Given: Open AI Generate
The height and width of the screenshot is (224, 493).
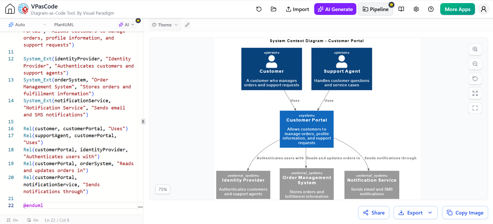Looking at the screenshot, I should tap(335, 9).
